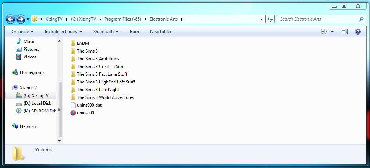Toggle the preview pane icon
370x168 pixels.
pyautogui.click(x=345, y=32)
